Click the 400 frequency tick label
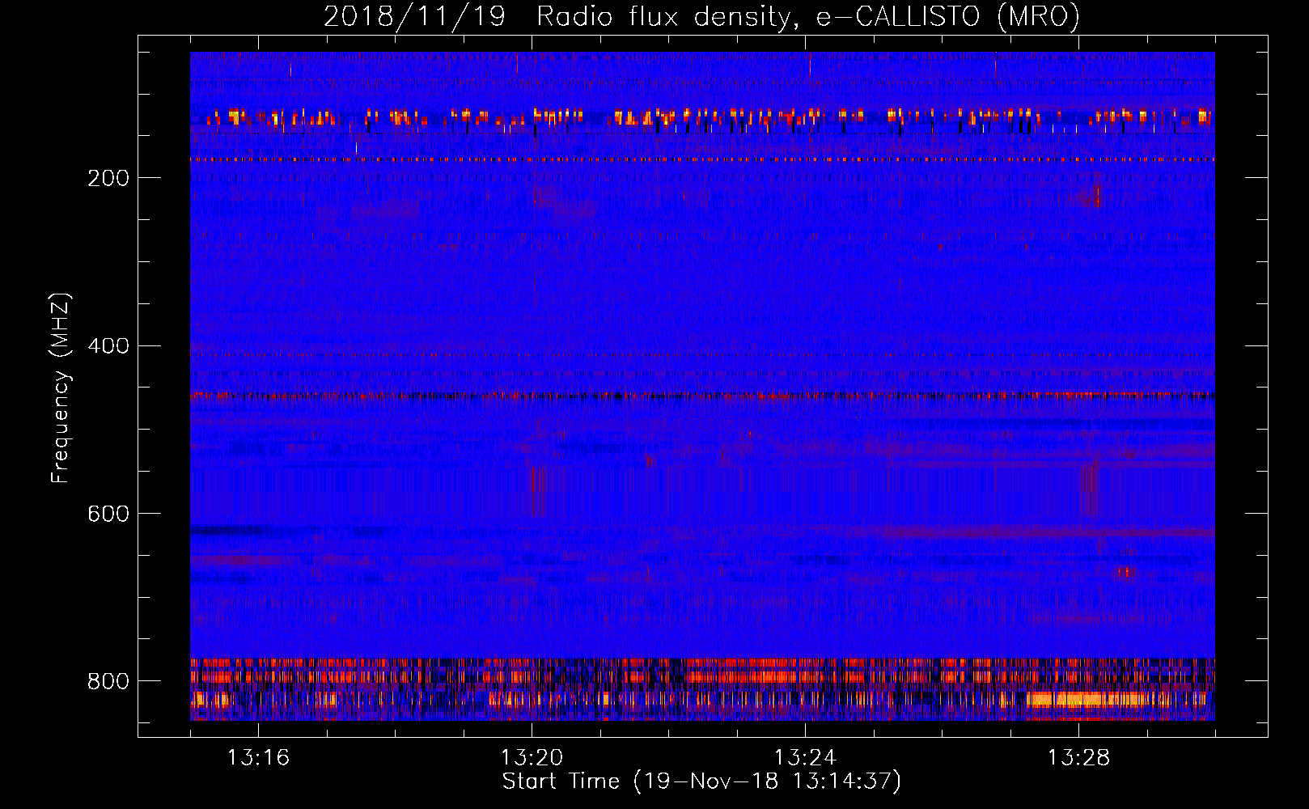This screenshot has width=1309, height=809. tap(108, 346)
